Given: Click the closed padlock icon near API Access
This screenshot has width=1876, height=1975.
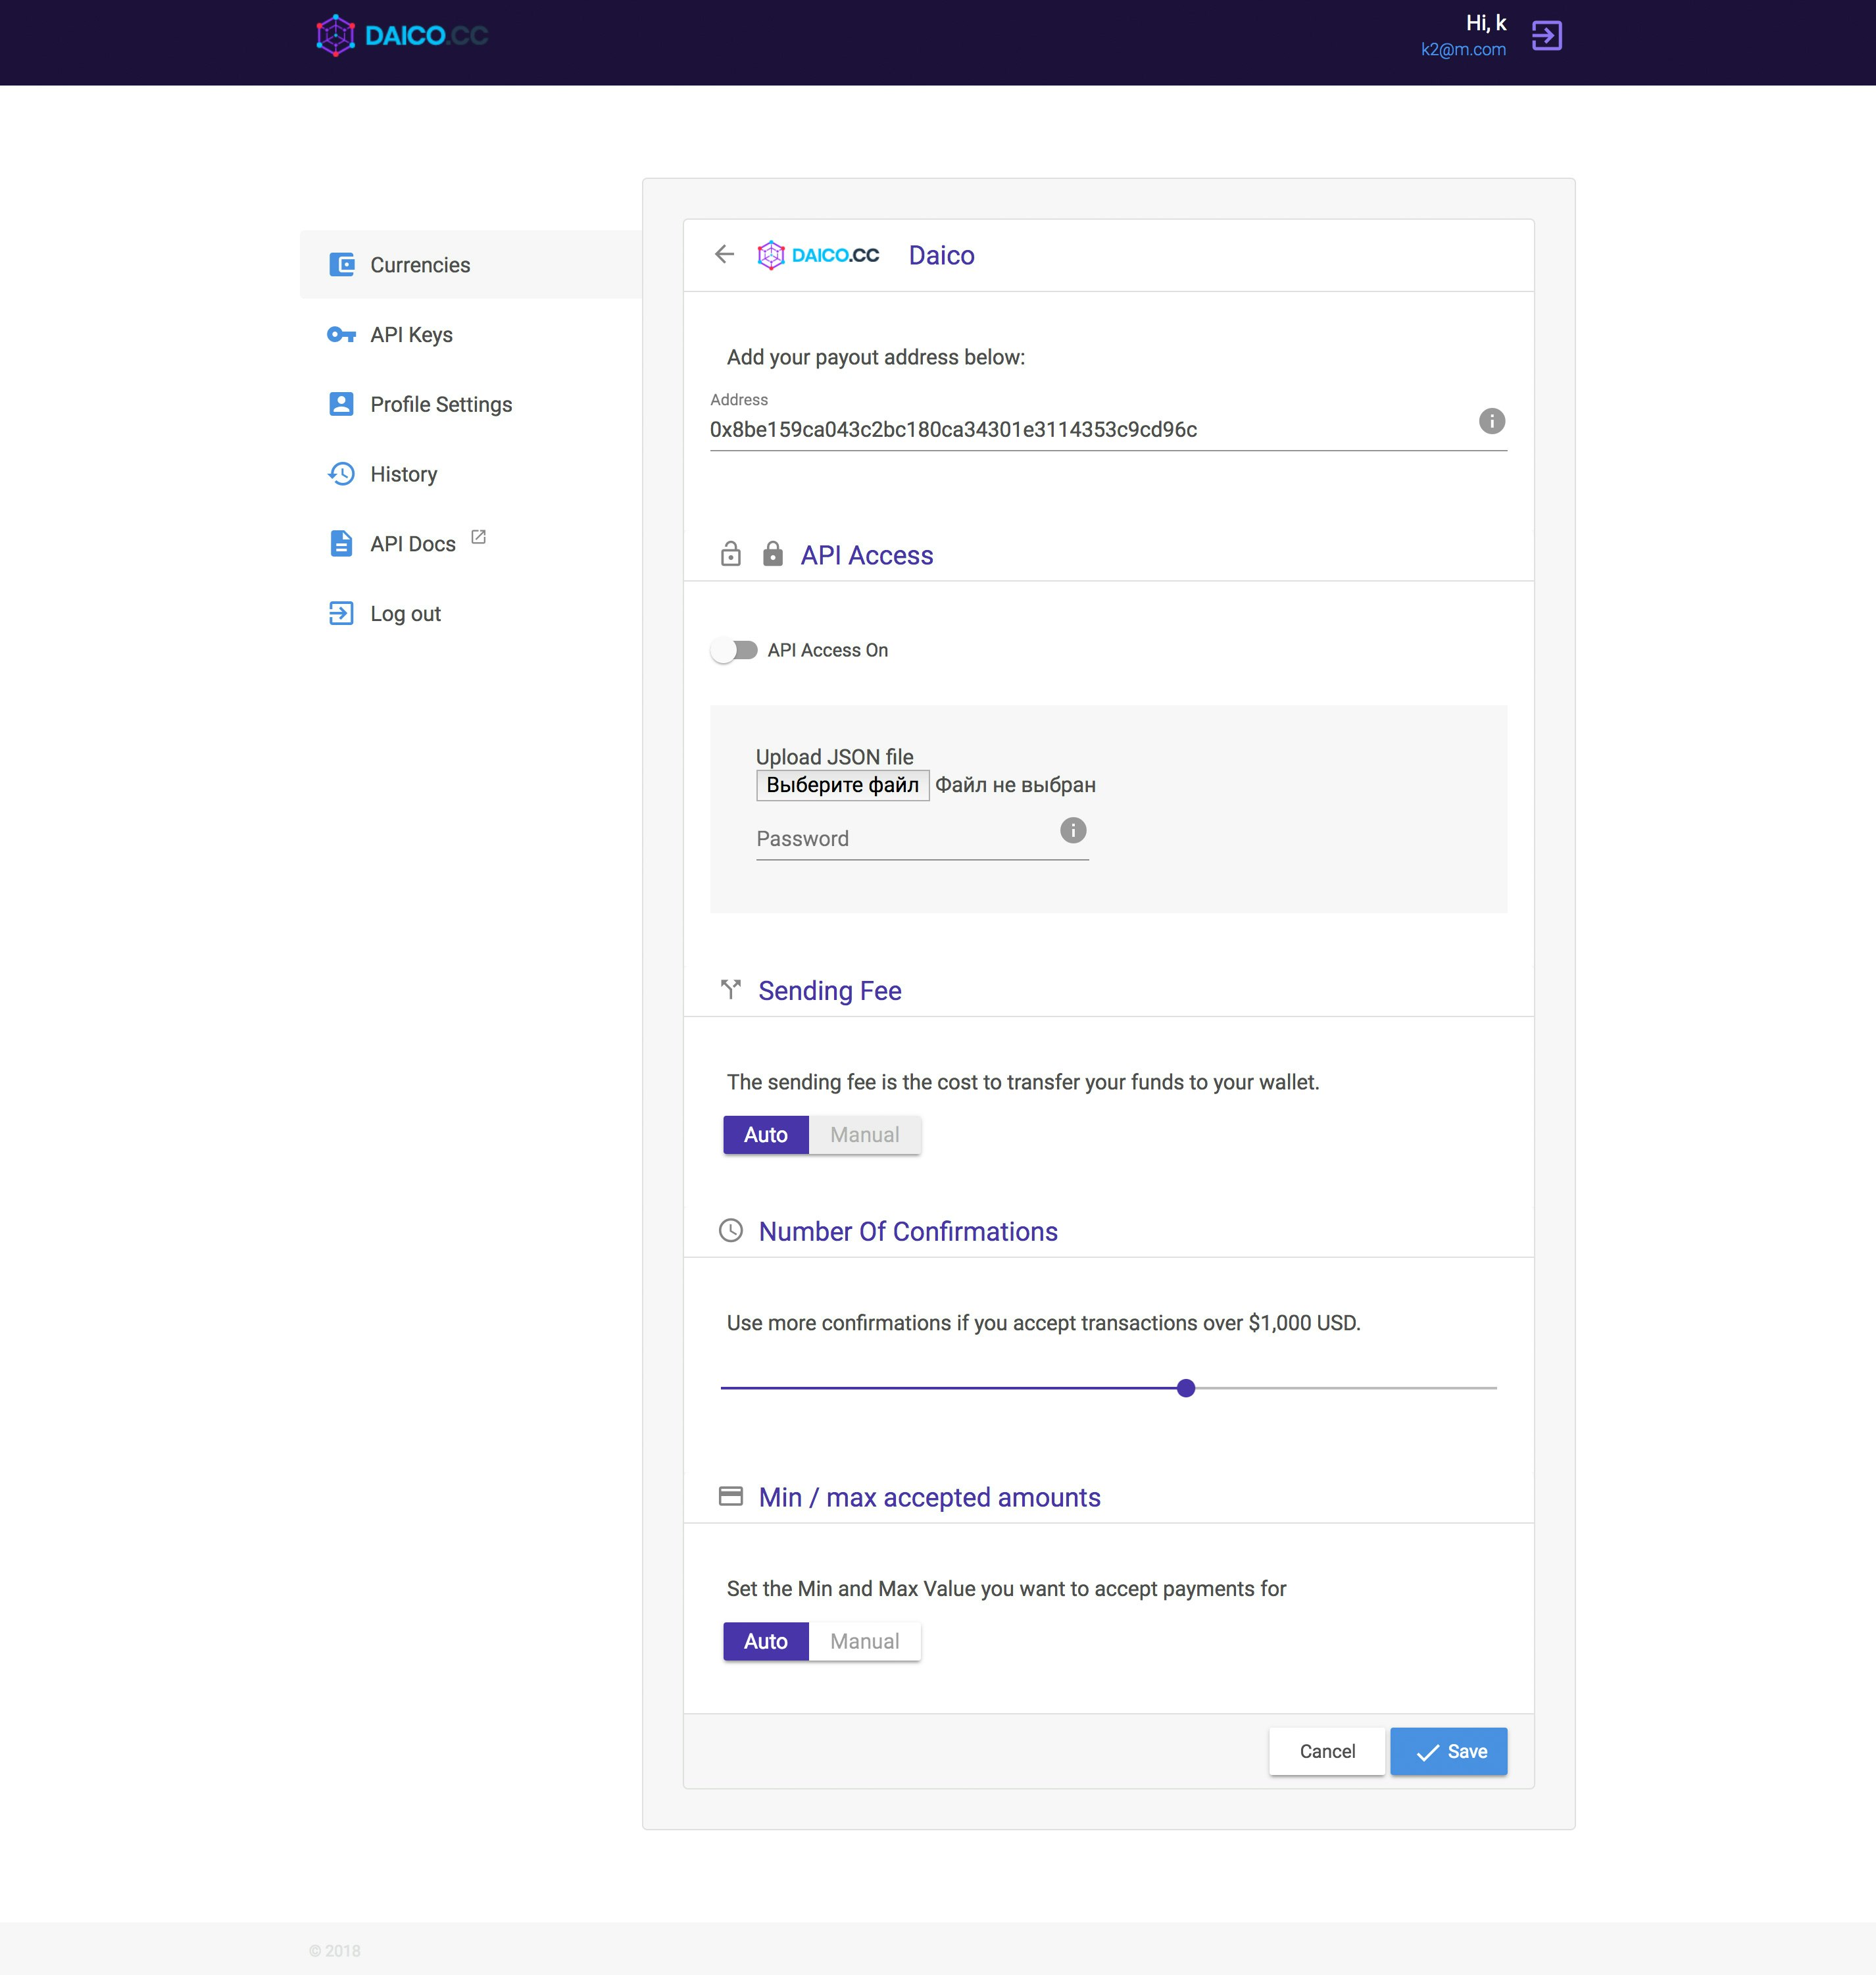Looking at the screenshot, I should pos(772,554).
